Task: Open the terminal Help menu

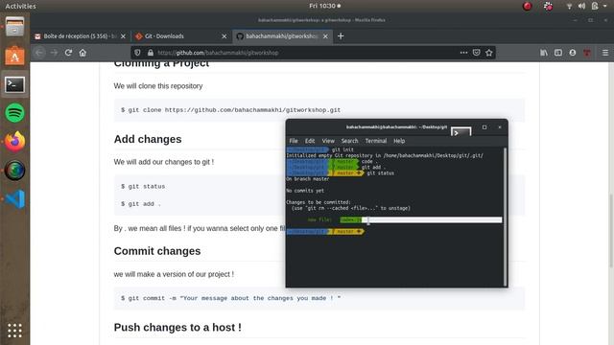Action: coord(399,141)
